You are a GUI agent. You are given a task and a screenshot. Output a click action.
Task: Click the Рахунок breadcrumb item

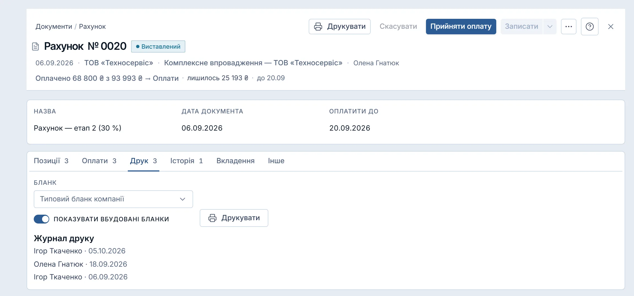click(x=92, y=27)
